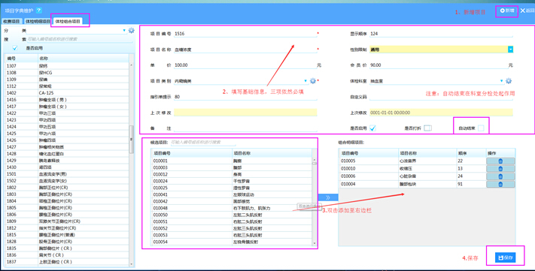Click the 项目名称 input field
535x271 pixels.
click(x=245, y=50)
